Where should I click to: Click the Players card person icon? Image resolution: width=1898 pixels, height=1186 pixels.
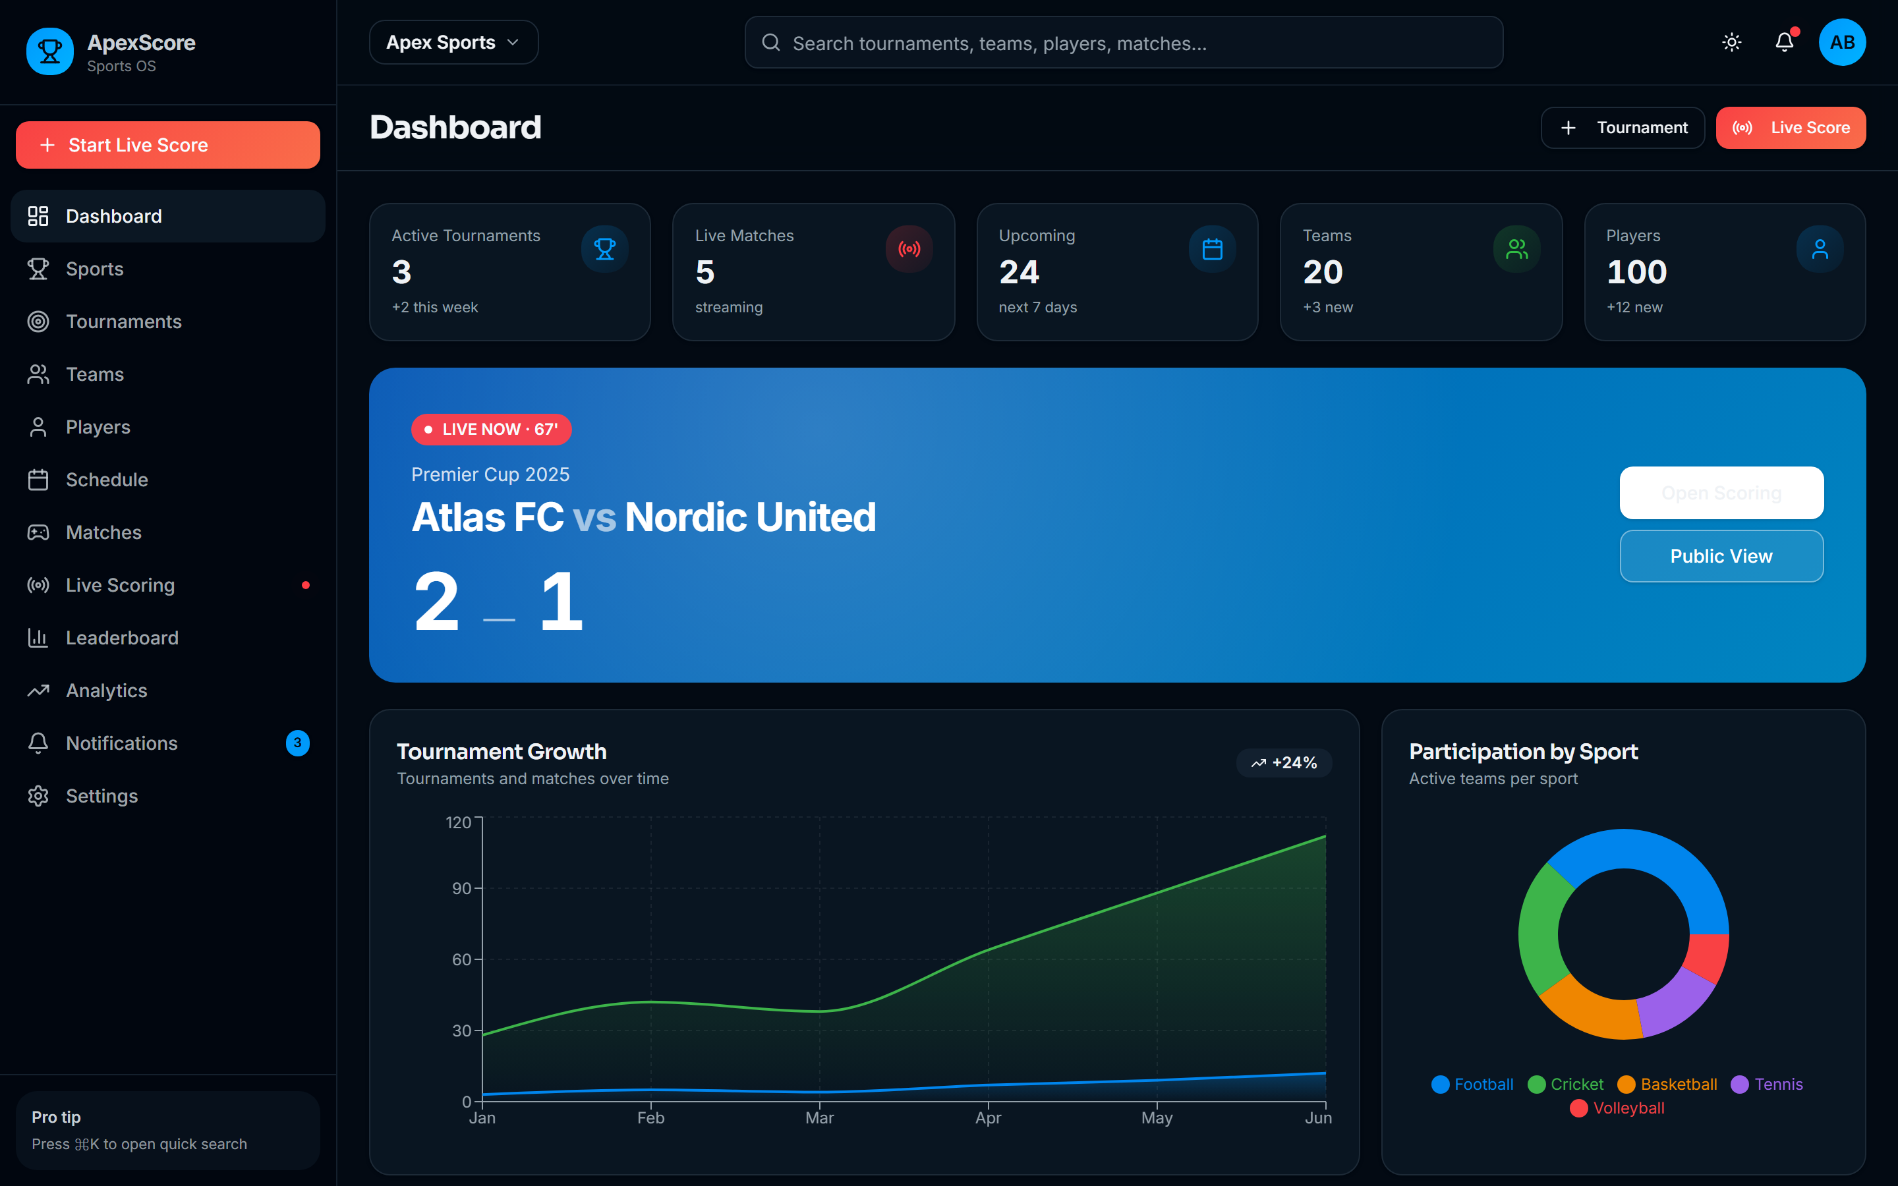tap(1820, 250)
